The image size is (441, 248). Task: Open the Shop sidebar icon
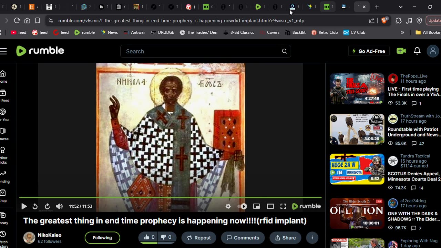tap(3, 196)
